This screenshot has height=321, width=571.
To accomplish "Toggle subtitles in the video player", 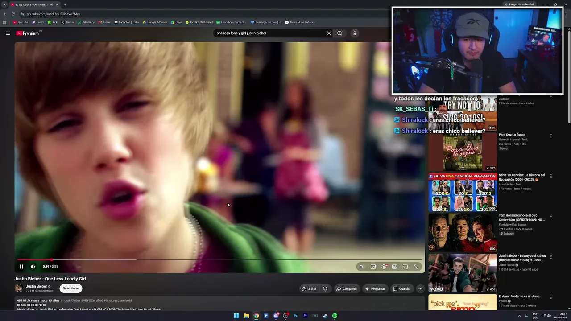I will coord(373,267).
